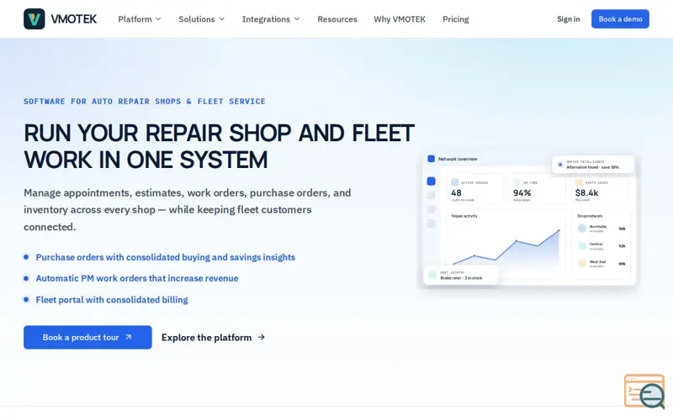Go to the Resources page
Viewport: 673px width, 420px height.
click(337, 18)
